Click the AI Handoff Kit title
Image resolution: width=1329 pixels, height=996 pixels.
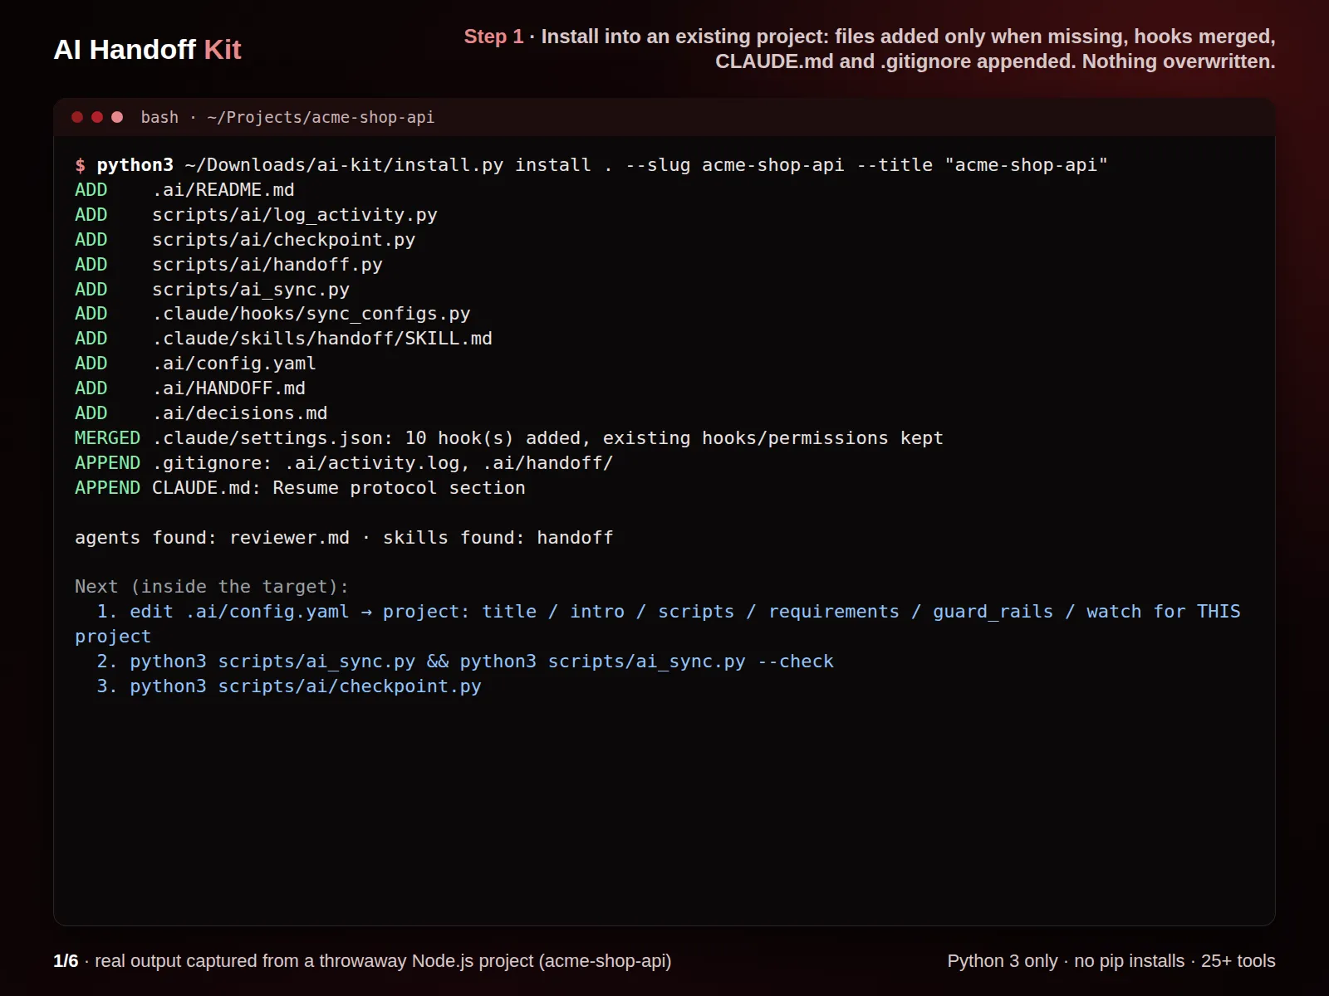(x=147, y=50)
